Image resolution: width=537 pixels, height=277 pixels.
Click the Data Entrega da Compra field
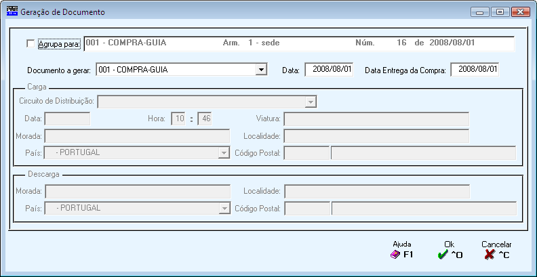click(475, 70)
